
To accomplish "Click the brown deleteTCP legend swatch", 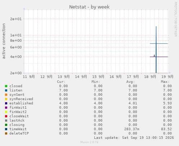I will click(x=6, y=133).
